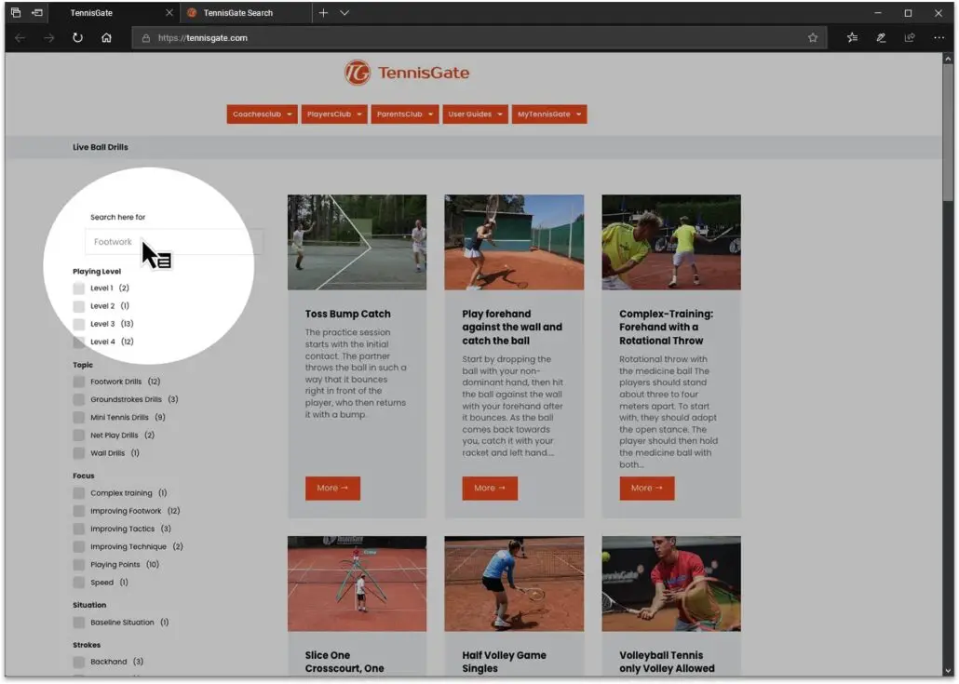Open the PlayersClub dropdown
959x684 pixels.
[x=333, y=114]
